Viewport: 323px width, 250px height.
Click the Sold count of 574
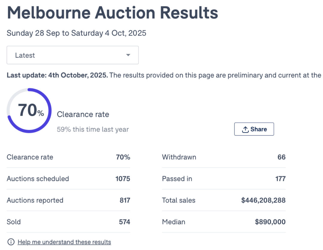(x=124, y=222)
